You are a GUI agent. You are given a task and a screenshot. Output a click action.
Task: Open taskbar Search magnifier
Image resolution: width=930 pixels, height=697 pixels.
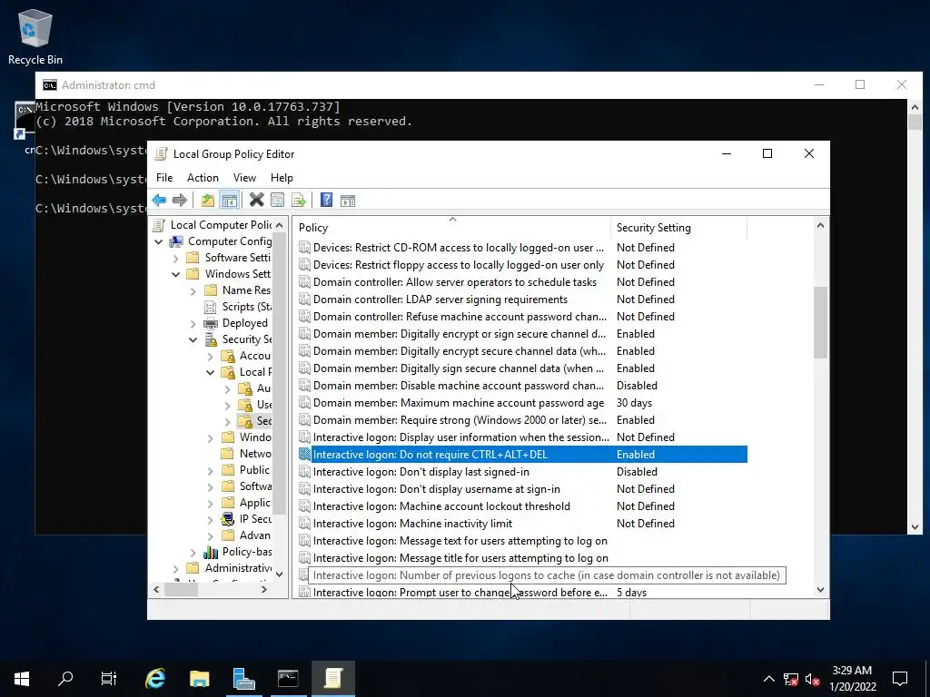(65, 678)
